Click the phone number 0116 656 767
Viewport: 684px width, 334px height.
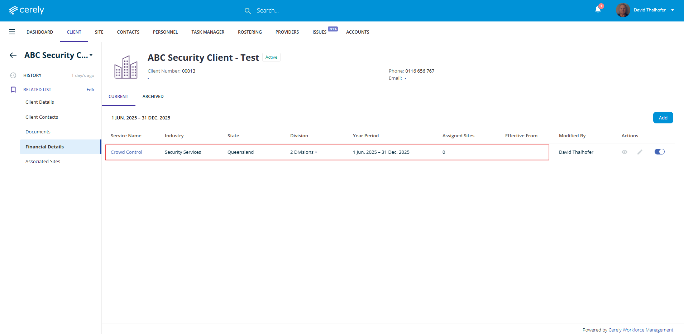tap(420, 71)
